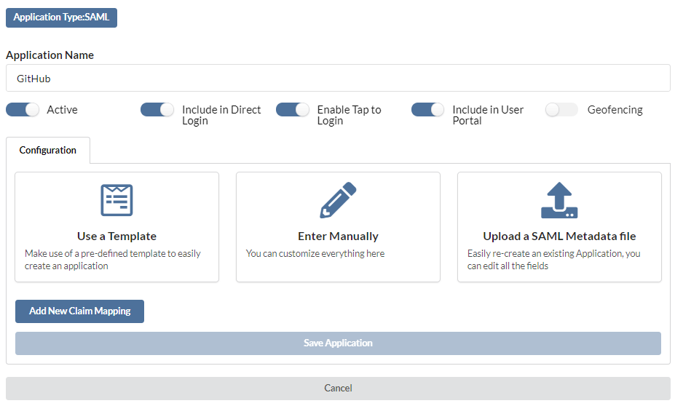Toggle Include in User Portal switch
Viewport: 675px width, 406px height.
pyautogui.click(x=427, y=110)
